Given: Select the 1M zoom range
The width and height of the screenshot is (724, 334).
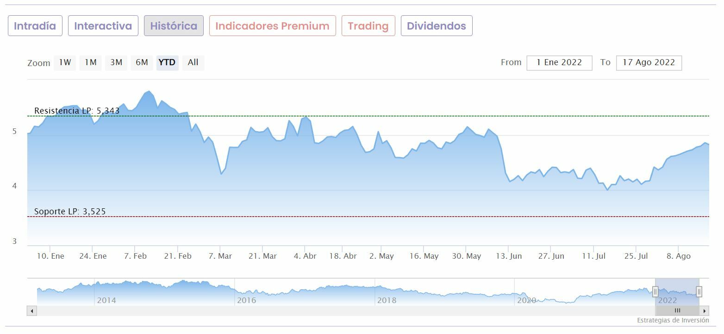Looking at the screenshot, I should [90, 62].
